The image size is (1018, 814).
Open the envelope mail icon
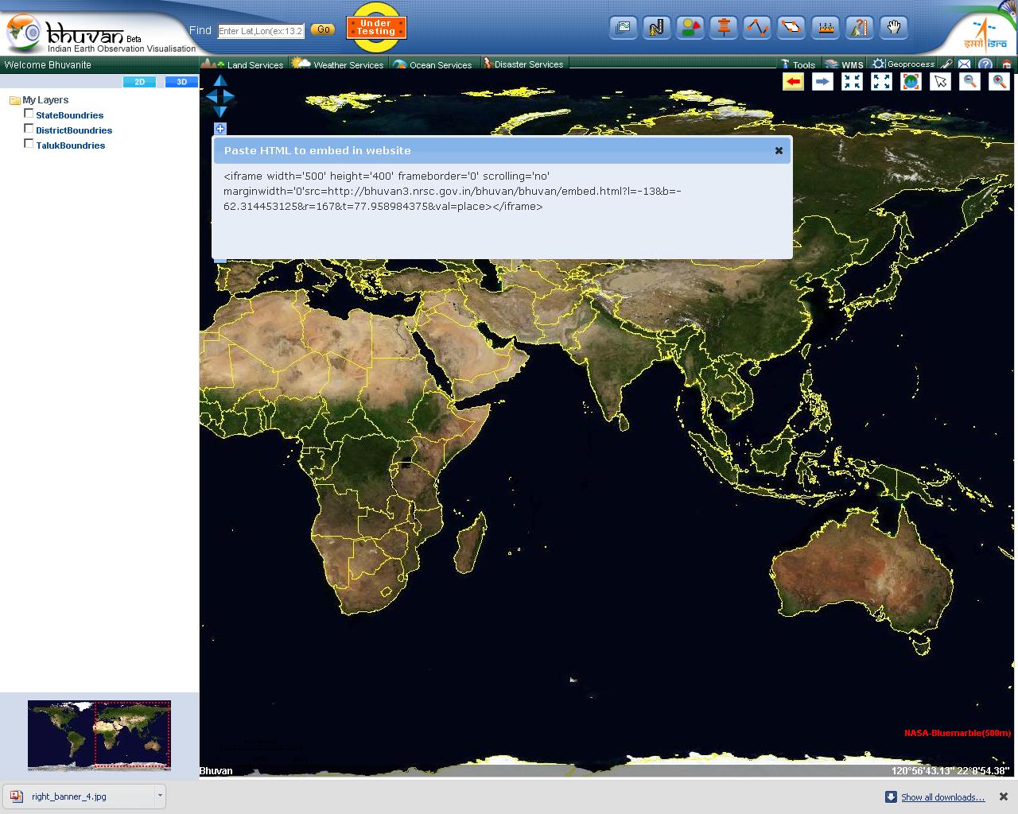tap(964, 64)
